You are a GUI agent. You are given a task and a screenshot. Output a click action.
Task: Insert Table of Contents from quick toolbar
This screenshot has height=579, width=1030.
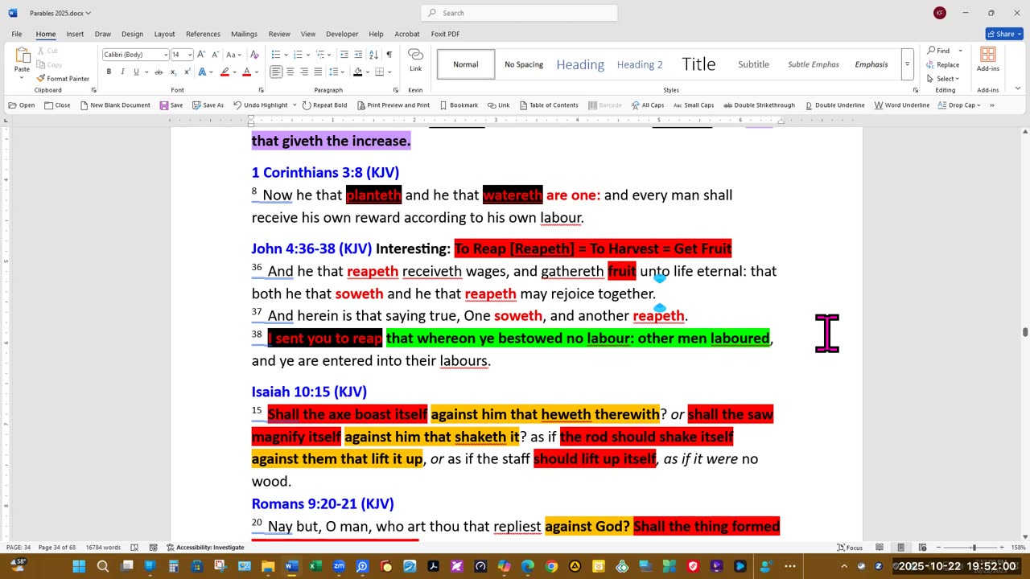[x=549, y=105]
